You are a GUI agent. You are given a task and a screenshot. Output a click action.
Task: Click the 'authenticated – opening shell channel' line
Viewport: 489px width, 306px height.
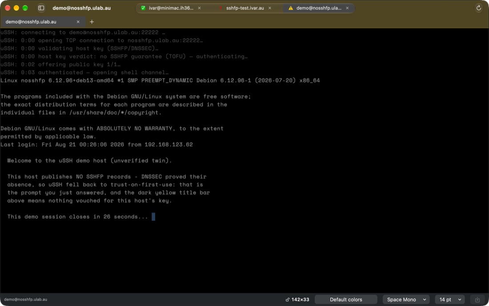click(x=84, y=72)
